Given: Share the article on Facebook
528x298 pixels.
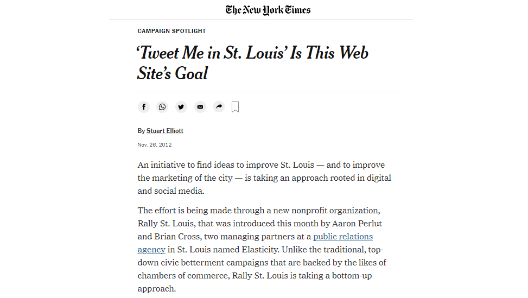Looking at the screenshot, I should tap(143, 107).
